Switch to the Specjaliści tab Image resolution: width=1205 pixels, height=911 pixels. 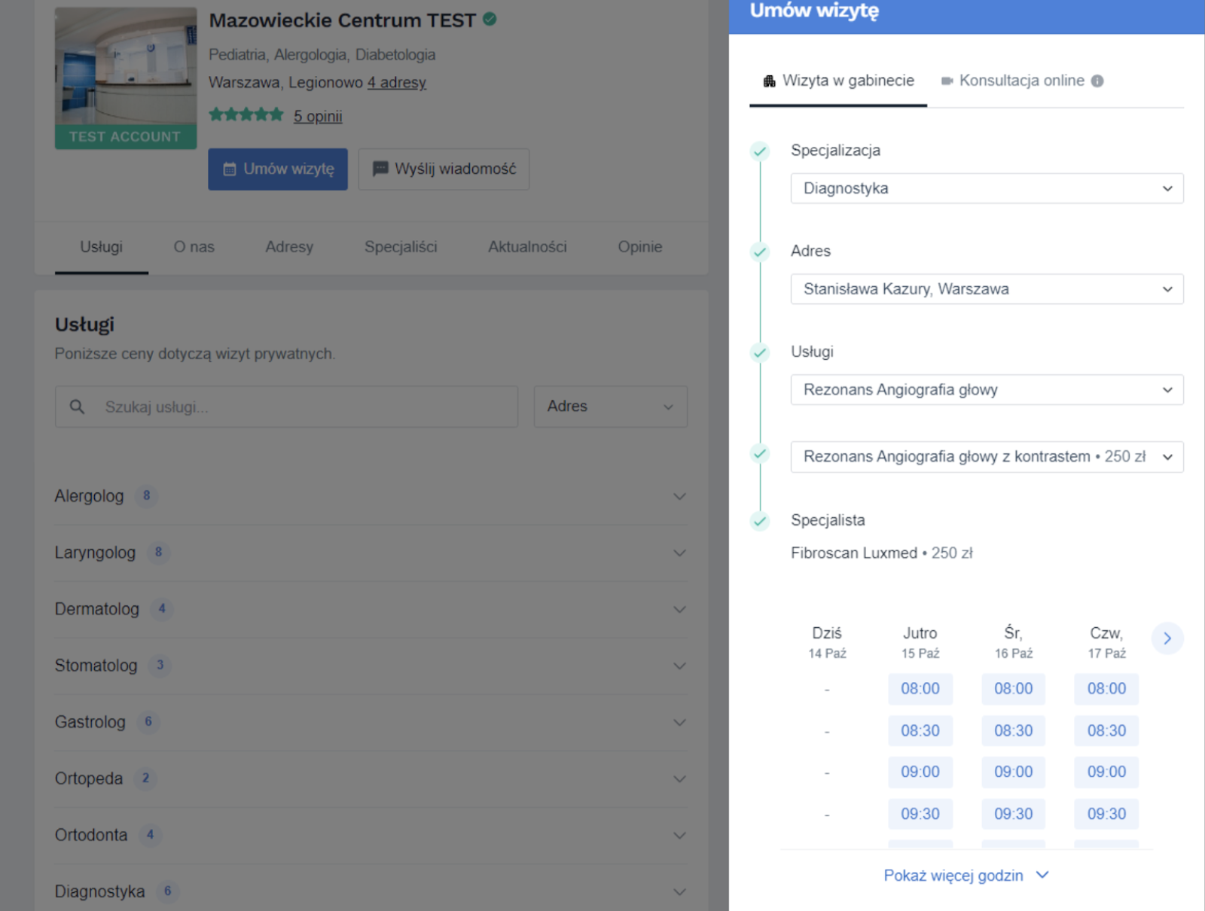401,246
